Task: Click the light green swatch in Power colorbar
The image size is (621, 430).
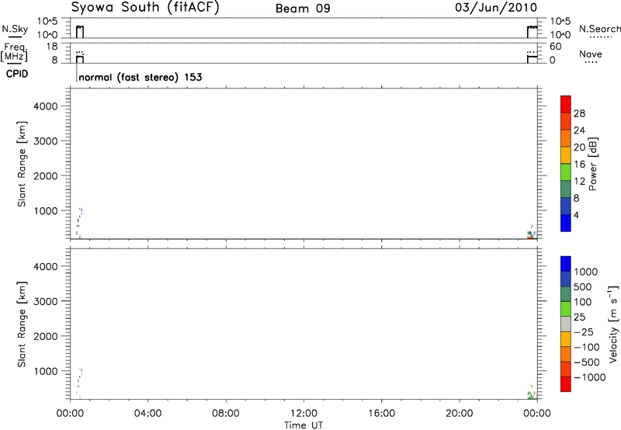Action: pos(566,172)
